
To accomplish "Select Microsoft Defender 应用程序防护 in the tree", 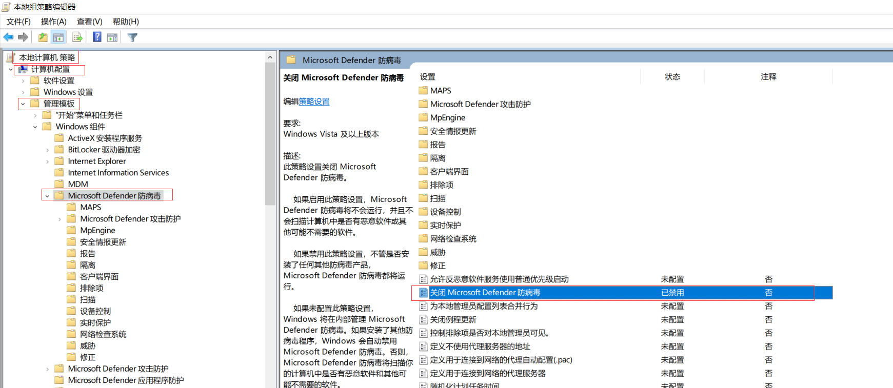I will (x=126, y=380).
